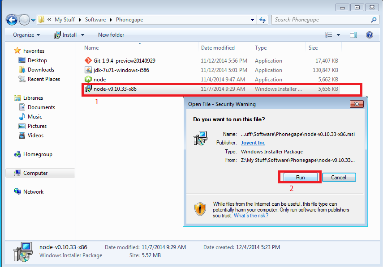Image resolution: width=383 pixels, height=267 pixels.
Task: Open the Organize menu
Action: pyautogui.click(x=26, y=35)
